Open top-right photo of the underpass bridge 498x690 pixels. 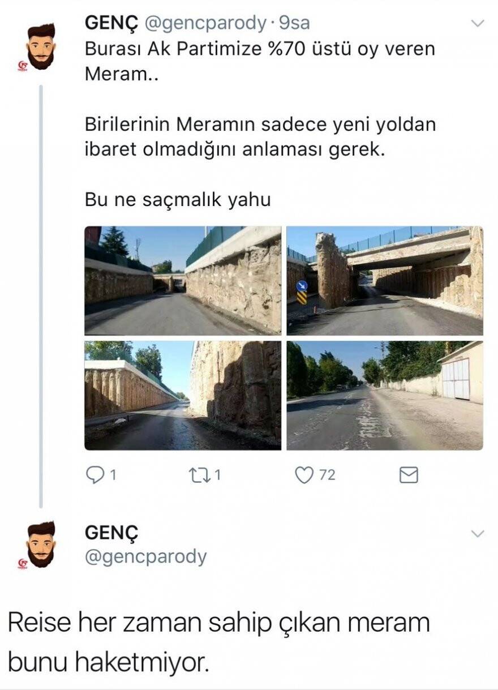pyautogui.click(x=385, y=280)
